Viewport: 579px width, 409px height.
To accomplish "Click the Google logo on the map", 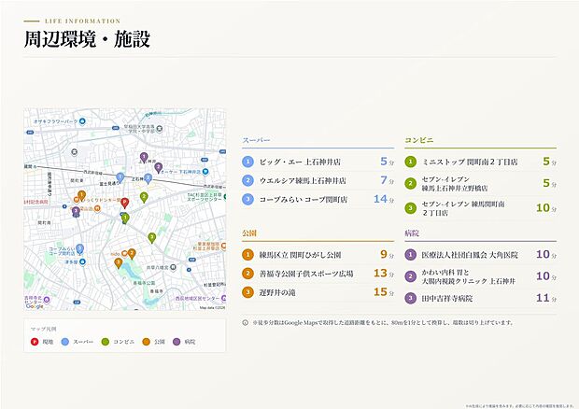I will (x=35, y=306).
